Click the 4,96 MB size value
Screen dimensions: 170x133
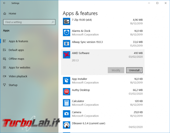[x=138, y=20]
